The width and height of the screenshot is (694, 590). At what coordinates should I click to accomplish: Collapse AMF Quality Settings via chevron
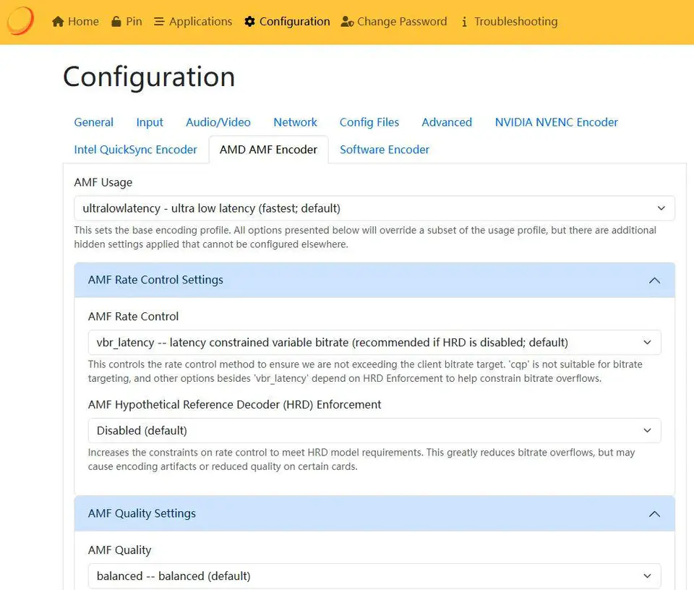[x=655, y=513]
